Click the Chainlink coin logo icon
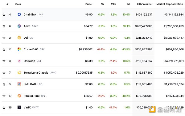 19,14
